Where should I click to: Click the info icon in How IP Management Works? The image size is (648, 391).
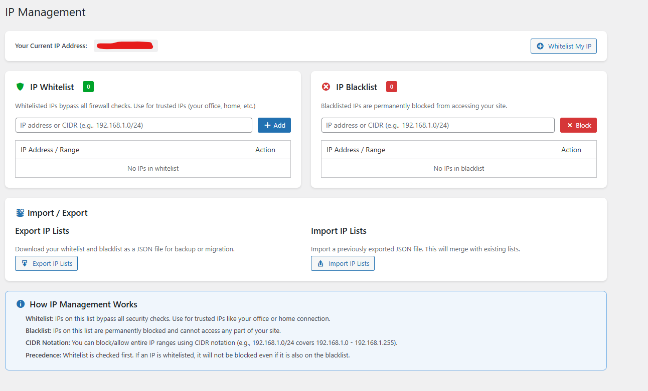(x=20, y=304)
